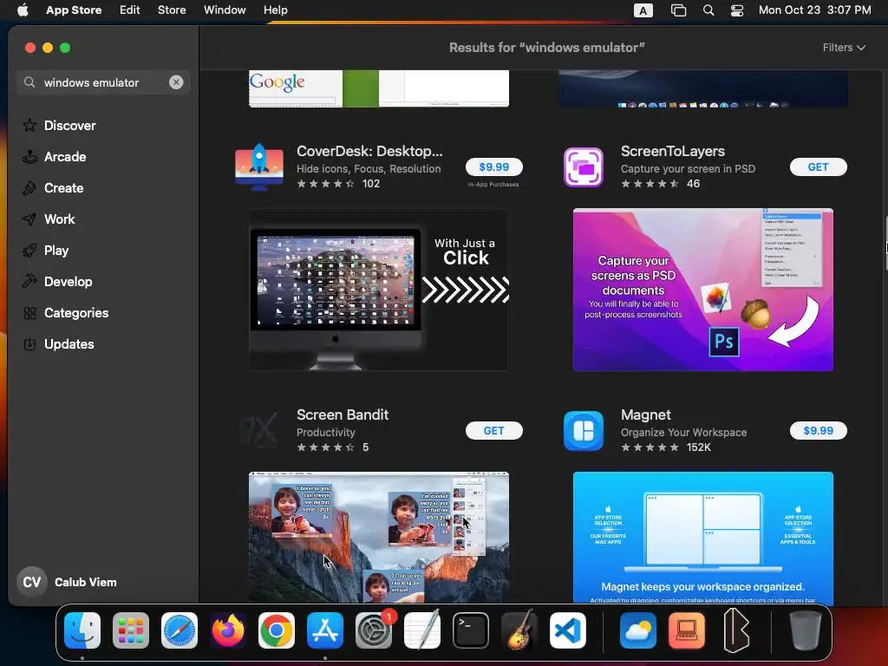
Task: Open the Screen Bandit app icon
Action: point(259,430)
